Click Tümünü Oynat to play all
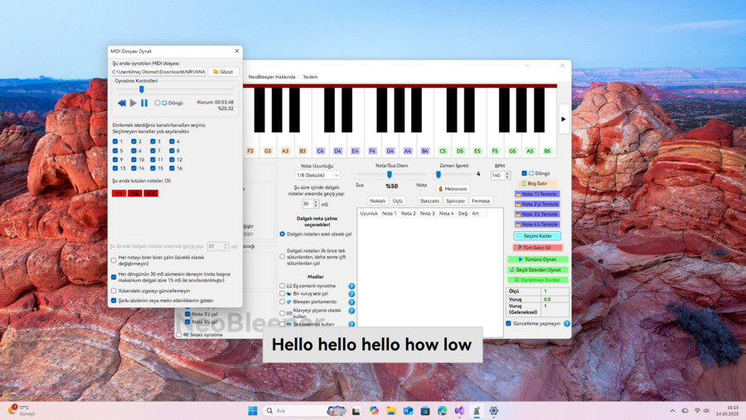This screenshot has width=746, height=420. tap(537, 259)
